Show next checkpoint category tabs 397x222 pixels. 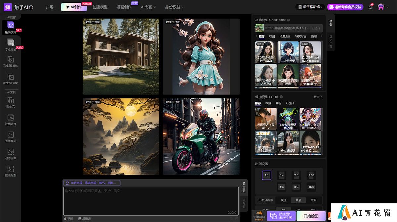coord(321,36)
